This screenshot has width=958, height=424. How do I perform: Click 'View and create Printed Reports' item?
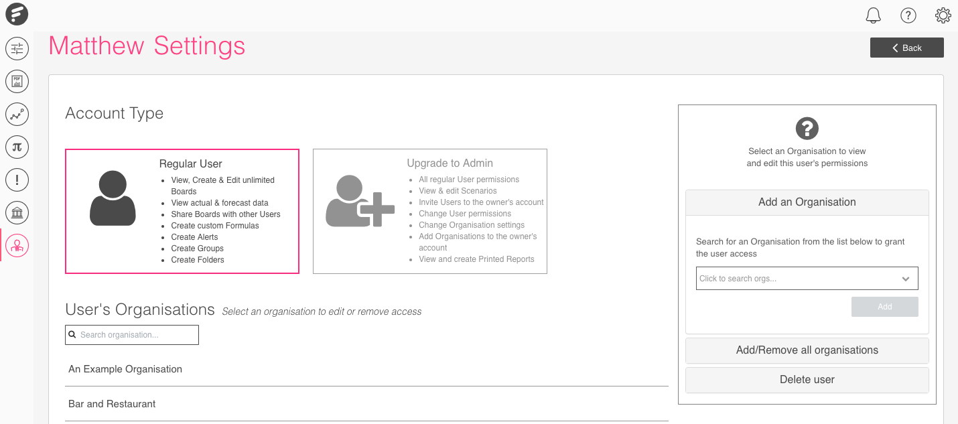[x=477, y=259]
